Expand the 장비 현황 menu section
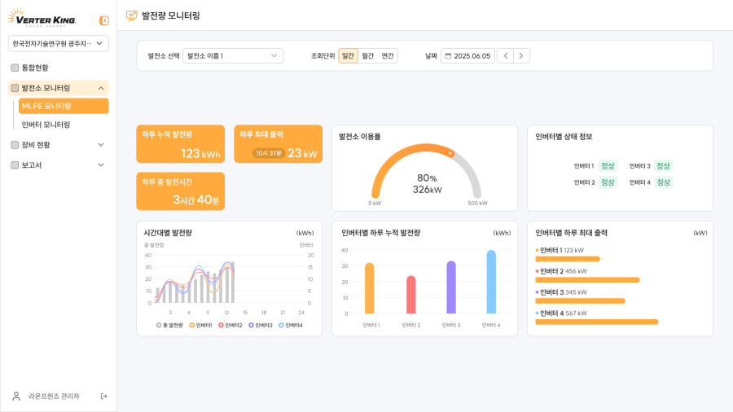 pyautogui.click(x=58, y=145)
